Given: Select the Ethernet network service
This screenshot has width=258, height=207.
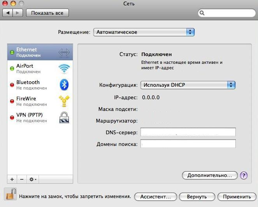Looking at the screenshot, I should coord(40,52).
